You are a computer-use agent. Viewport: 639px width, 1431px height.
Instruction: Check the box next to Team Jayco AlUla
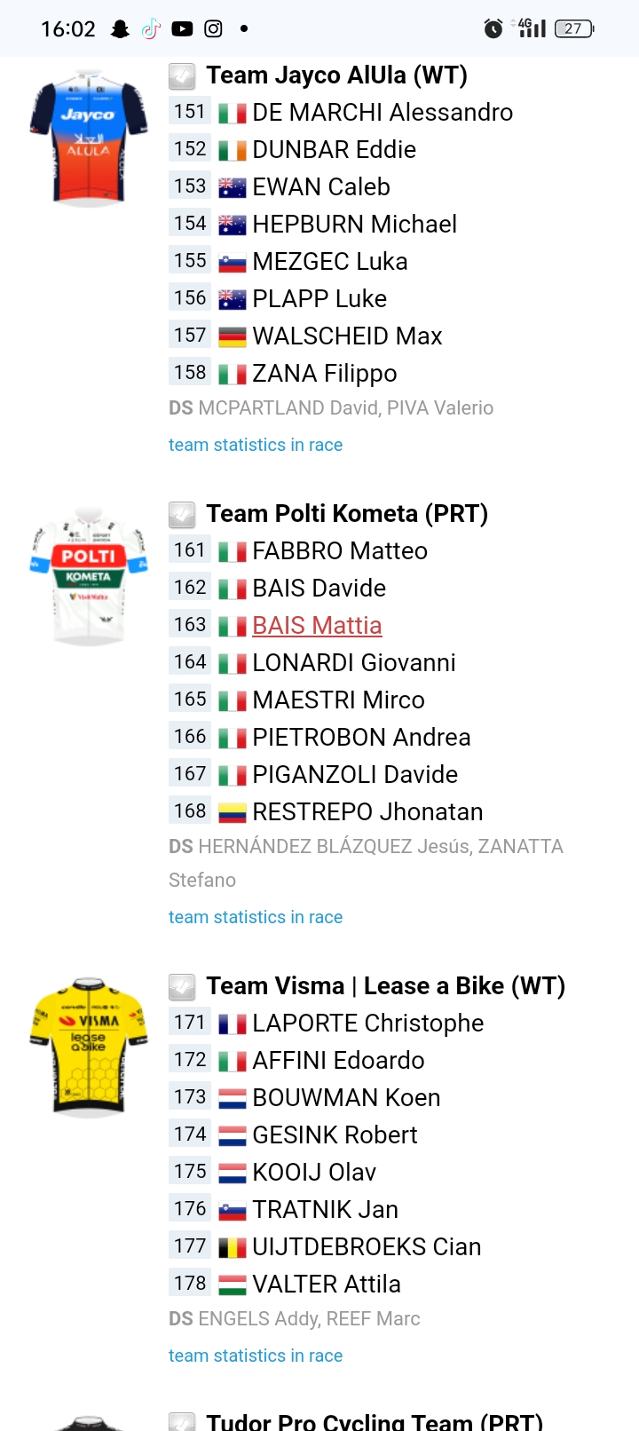tap(182, 76)
